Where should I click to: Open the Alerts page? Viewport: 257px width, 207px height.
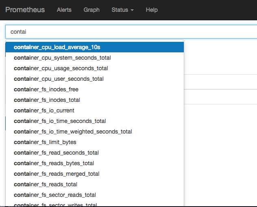coord(64,10)
